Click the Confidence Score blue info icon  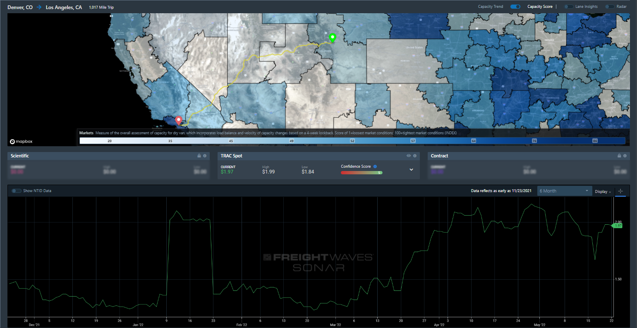click(375, 166)
